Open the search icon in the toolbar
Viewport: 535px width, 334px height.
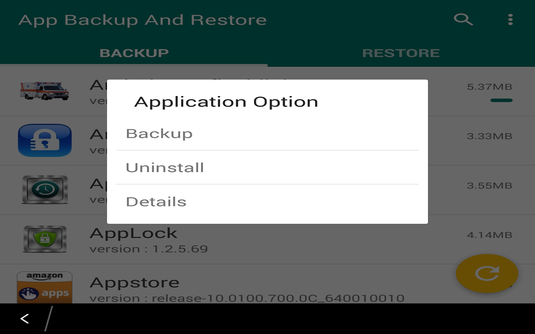point(463,19)
